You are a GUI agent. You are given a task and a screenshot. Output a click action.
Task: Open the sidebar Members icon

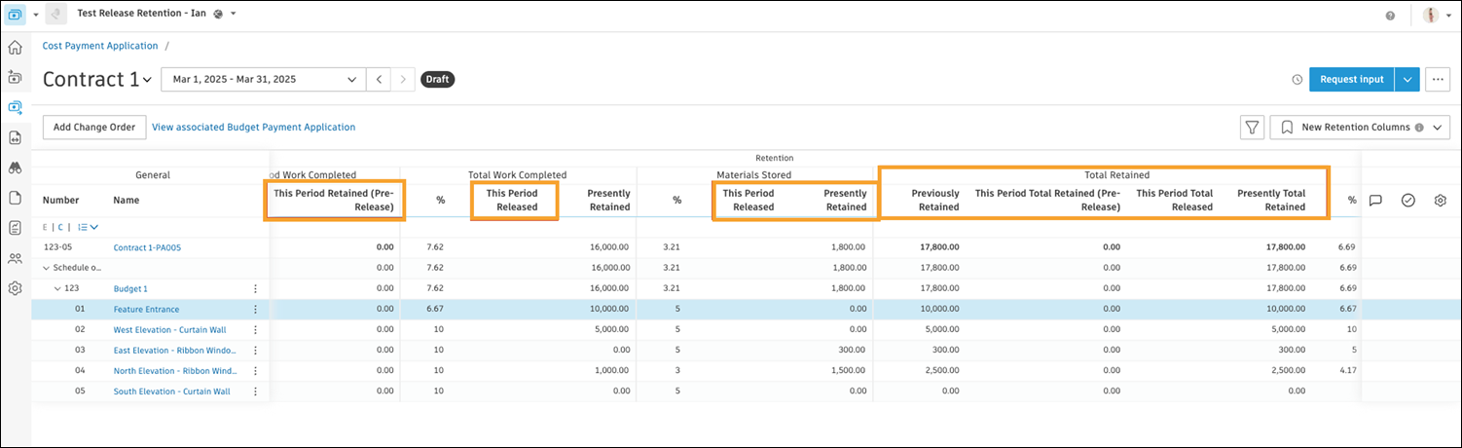15,258
